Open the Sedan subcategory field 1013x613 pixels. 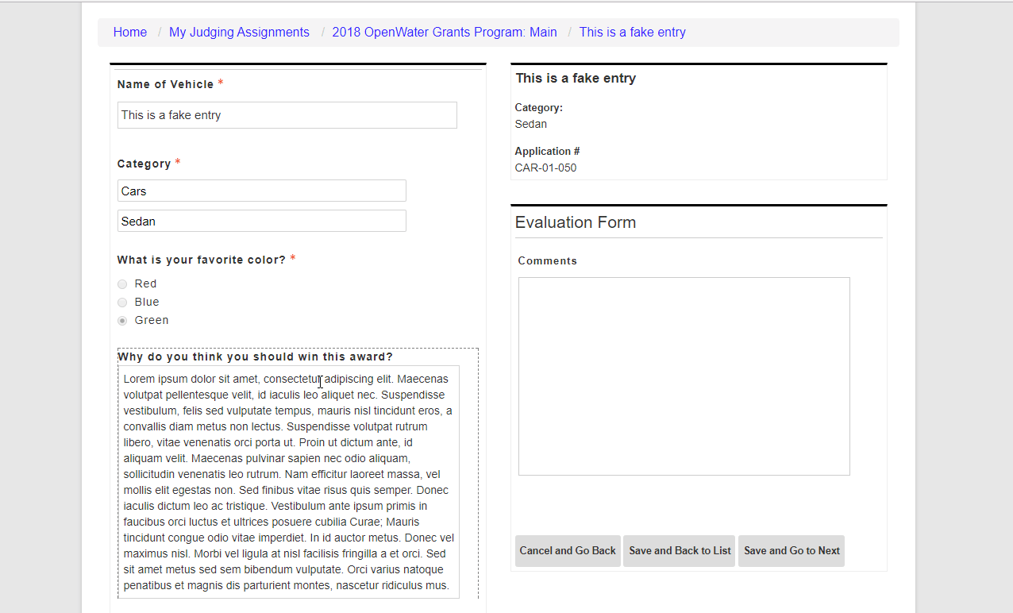261,222
